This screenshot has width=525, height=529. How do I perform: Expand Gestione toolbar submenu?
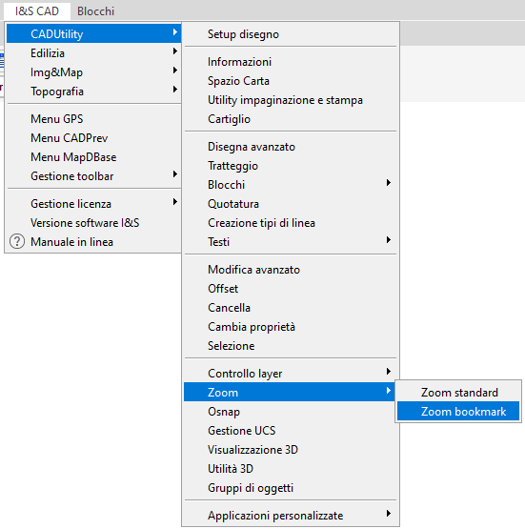coord(93,176)
